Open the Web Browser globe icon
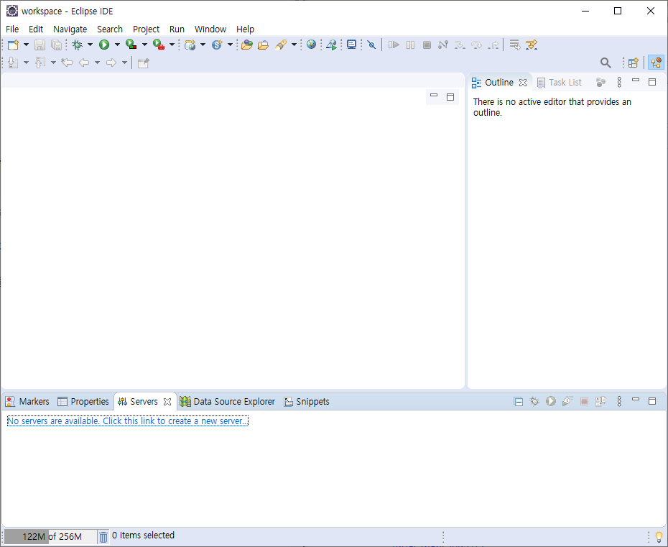Screen dimensions: 668x547 pyautogui.click(x=312, y=45)
